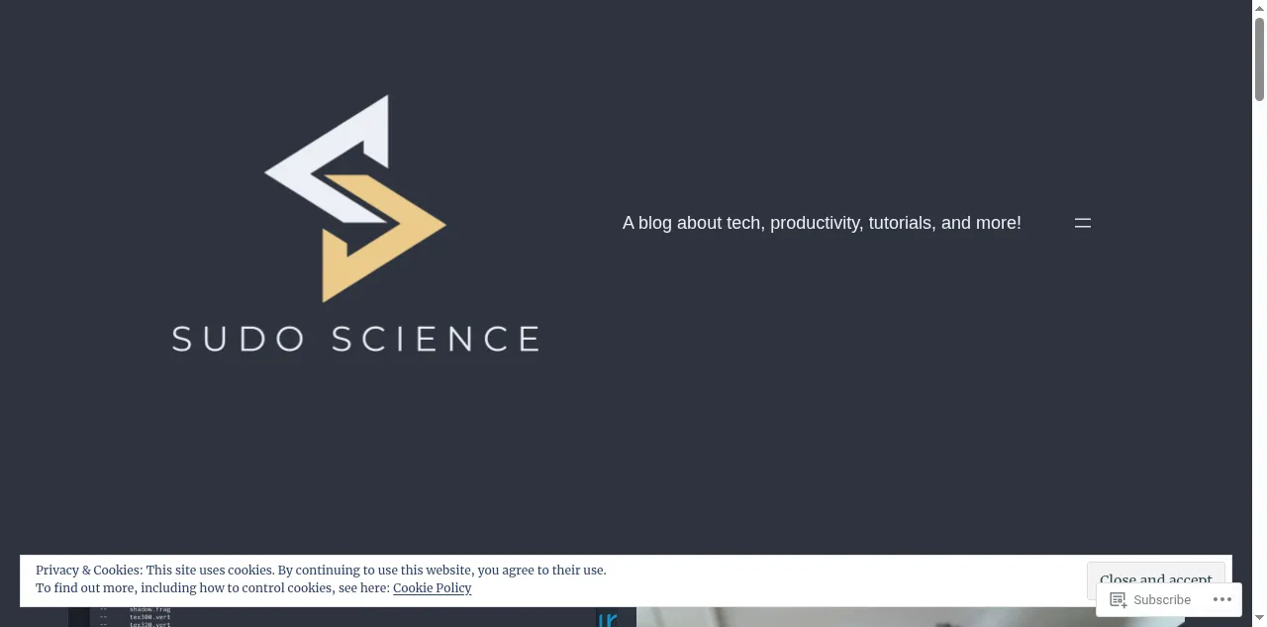Click the blog tagline about tech and productivity
Screen dimensions: 1267x627
(x=822, y=223)
